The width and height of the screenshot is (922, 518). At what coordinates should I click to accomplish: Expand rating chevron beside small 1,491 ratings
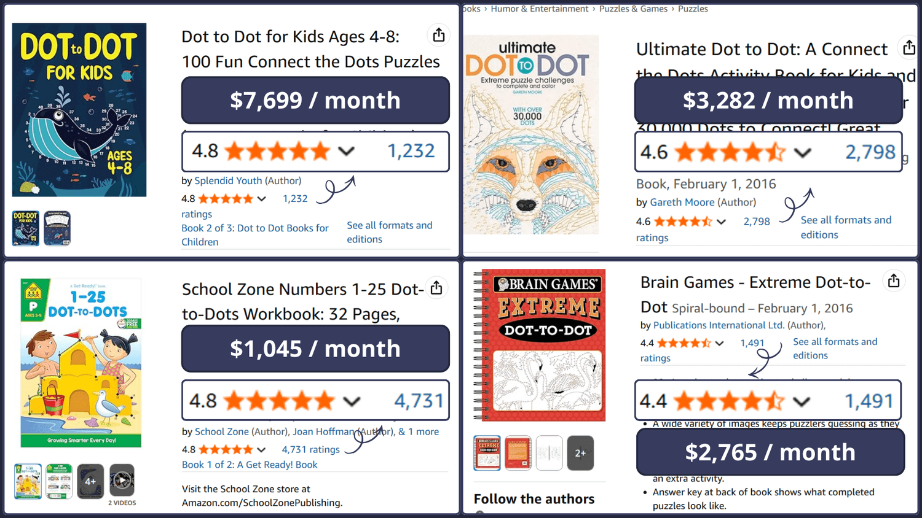719,343
